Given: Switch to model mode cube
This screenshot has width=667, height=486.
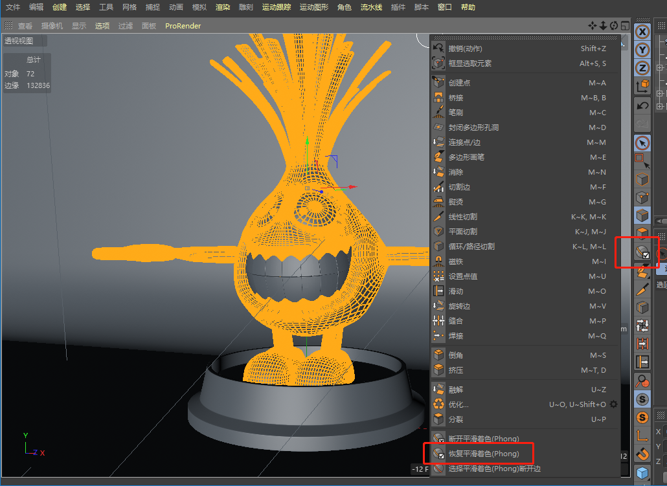Looking at the screenshot, I should 642,179.
